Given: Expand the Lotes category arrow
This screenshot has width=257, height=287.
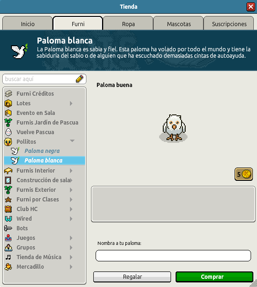Looking at the screenshot, I should 71,103.
